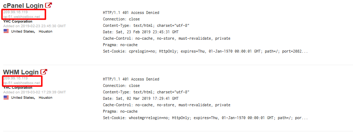353x132 pixels.
Task: Select the Set-Cookie cprelogin banner line
Action: click(x=205, y=52)
